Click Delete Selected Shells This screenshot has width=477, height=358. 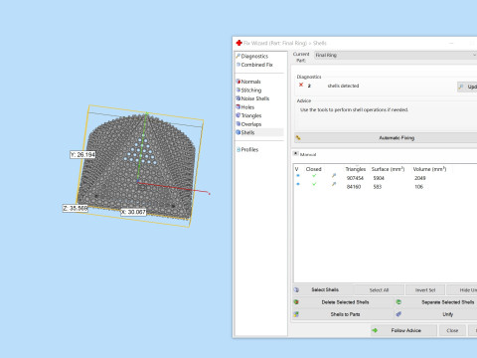[343, 302]
